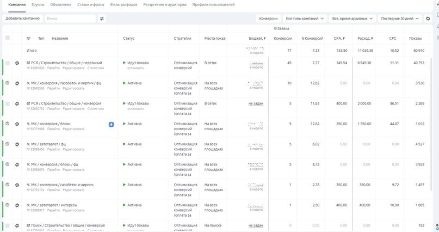439x232 pixels.
Task: Switch to the "Группы" tab
Action: pos(38,4)
